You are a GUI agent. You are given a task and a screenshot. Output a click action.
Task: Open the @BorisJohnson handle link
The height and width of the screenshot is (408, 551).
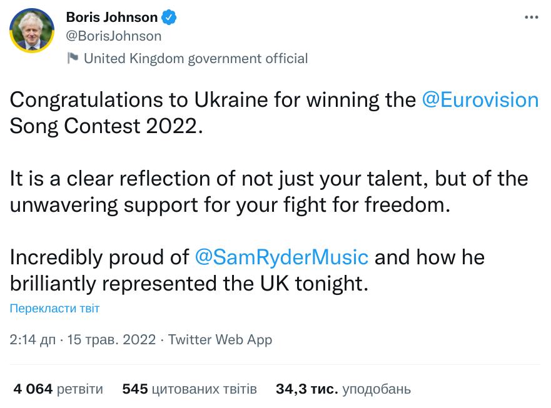(x=114, y=36)
